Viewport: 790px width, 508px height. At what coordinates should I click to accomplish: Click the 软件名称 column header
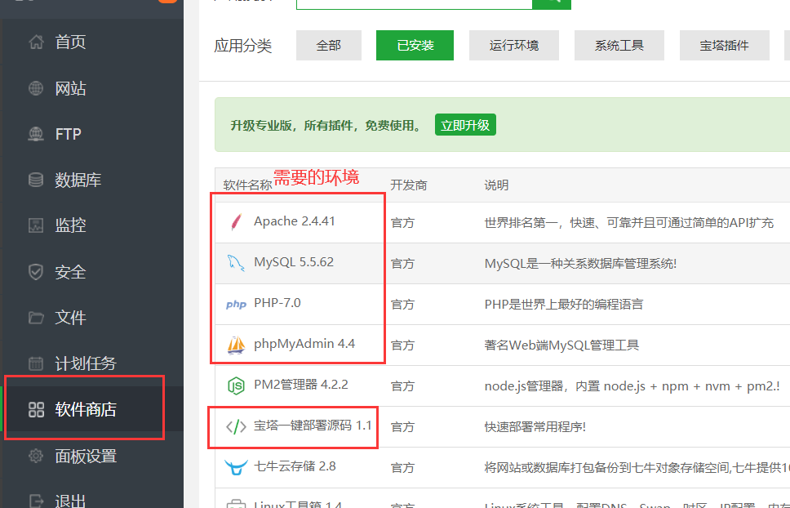(x=247, y=185)
